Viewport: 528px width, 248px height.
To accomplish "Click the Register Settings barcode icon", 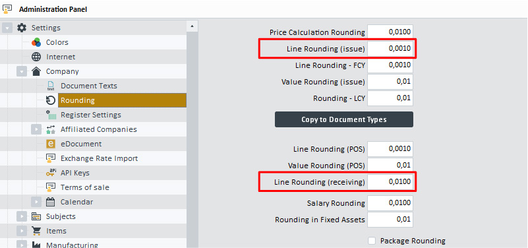I will tap(51, 115).
